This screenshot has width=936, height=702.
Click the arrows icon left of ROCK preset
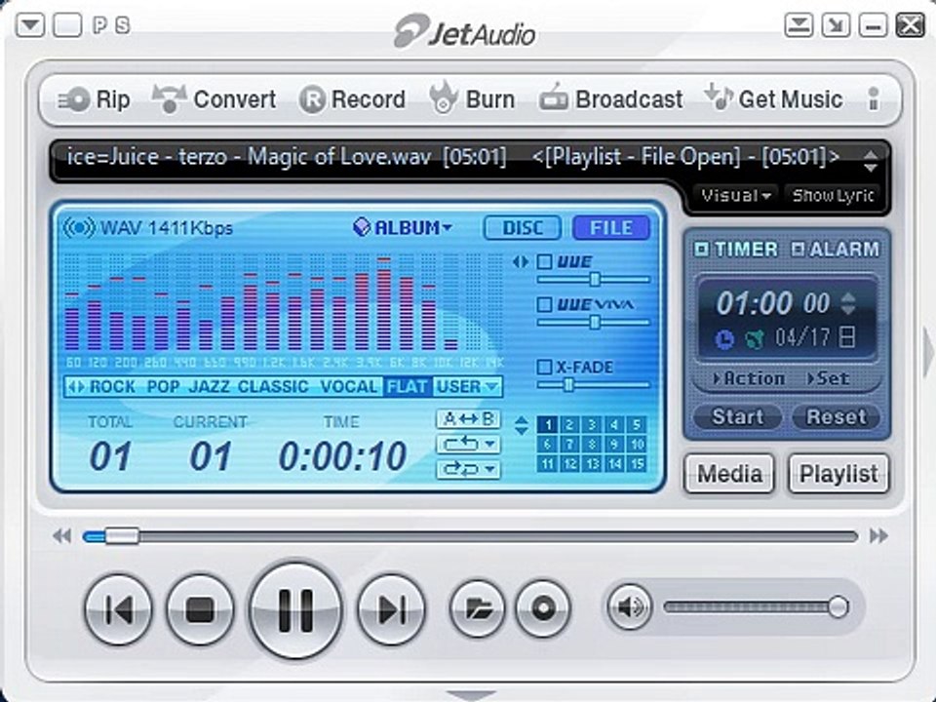[x=76, y=387]
